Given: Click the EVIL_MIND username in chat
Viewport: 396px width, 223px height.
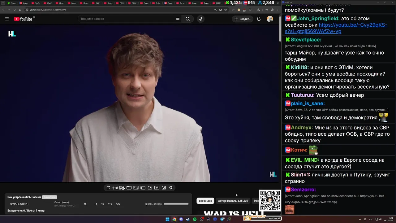Looking at the screenshot, I should 305,160.
